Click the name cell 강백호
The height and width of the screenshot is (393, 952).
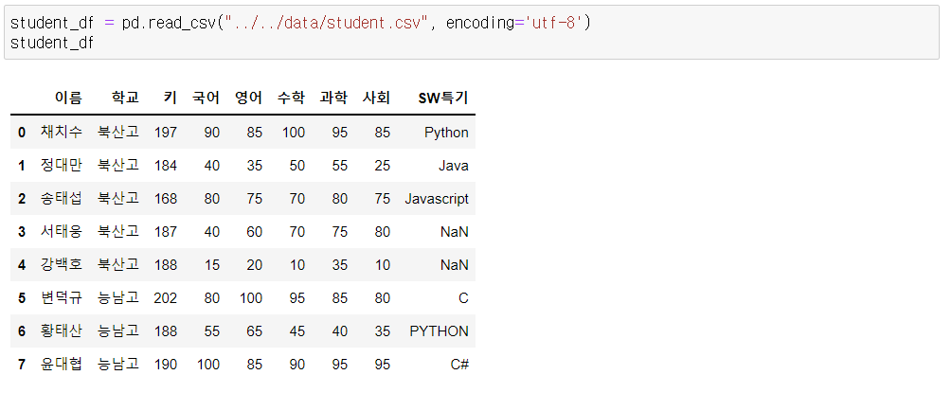point(62,264)
